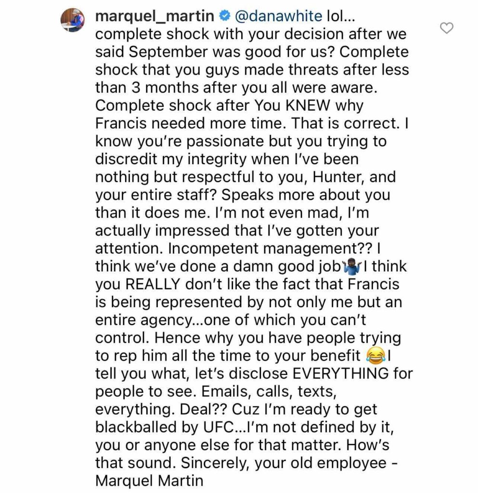
Task: Open marquel_martin's profile picture
Action: (x=73, y=21)
